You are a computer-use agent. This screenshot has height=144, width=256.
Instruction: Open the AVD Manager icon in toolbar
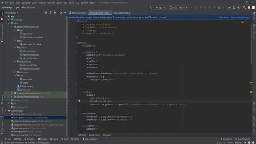tap(234, 8)
